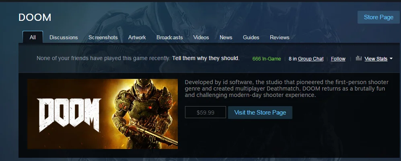Go to the Artwork tab
401x161 pixels.
coord(137,38)
